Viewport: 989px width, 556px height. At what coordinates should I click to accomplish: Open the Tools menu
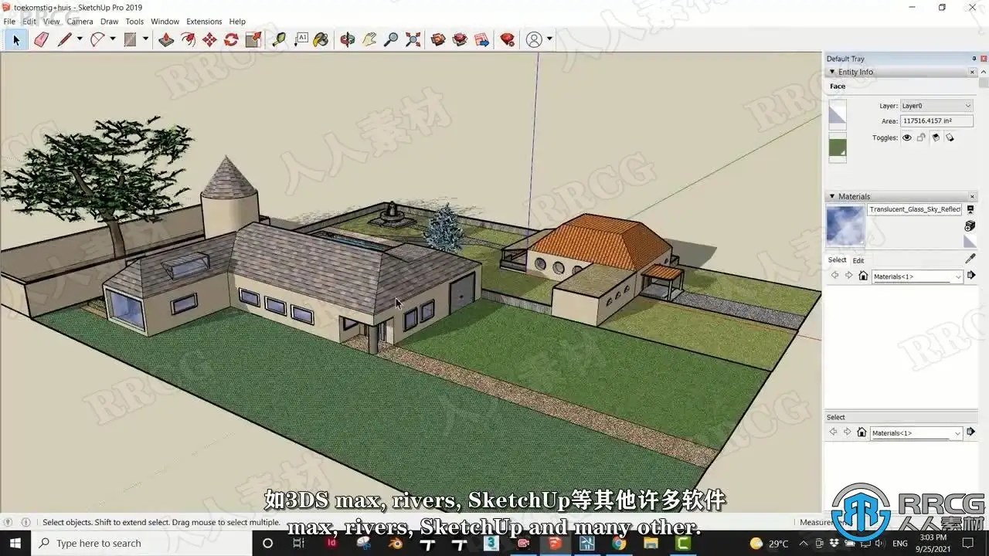coord(134,22)
